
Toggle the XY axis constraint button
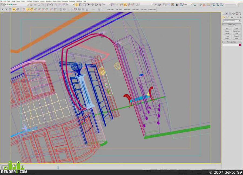click(x=14, y=9)
